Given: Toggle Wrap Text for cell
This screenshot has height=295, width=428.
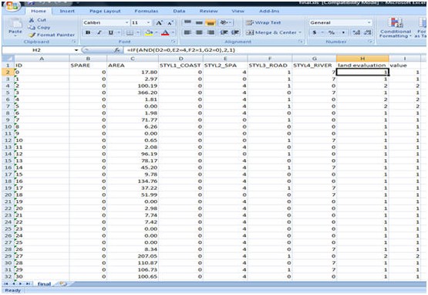Looking at the screenshot, I should 264,22.
